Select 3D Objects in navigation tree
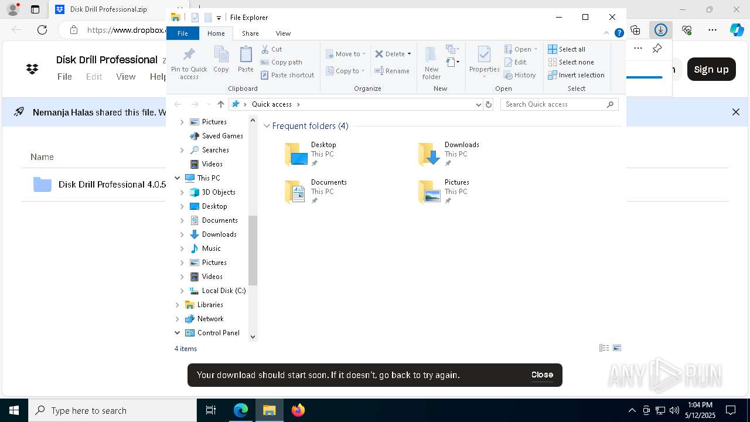This screenshot has height=422, width=750. coord(219,192)
